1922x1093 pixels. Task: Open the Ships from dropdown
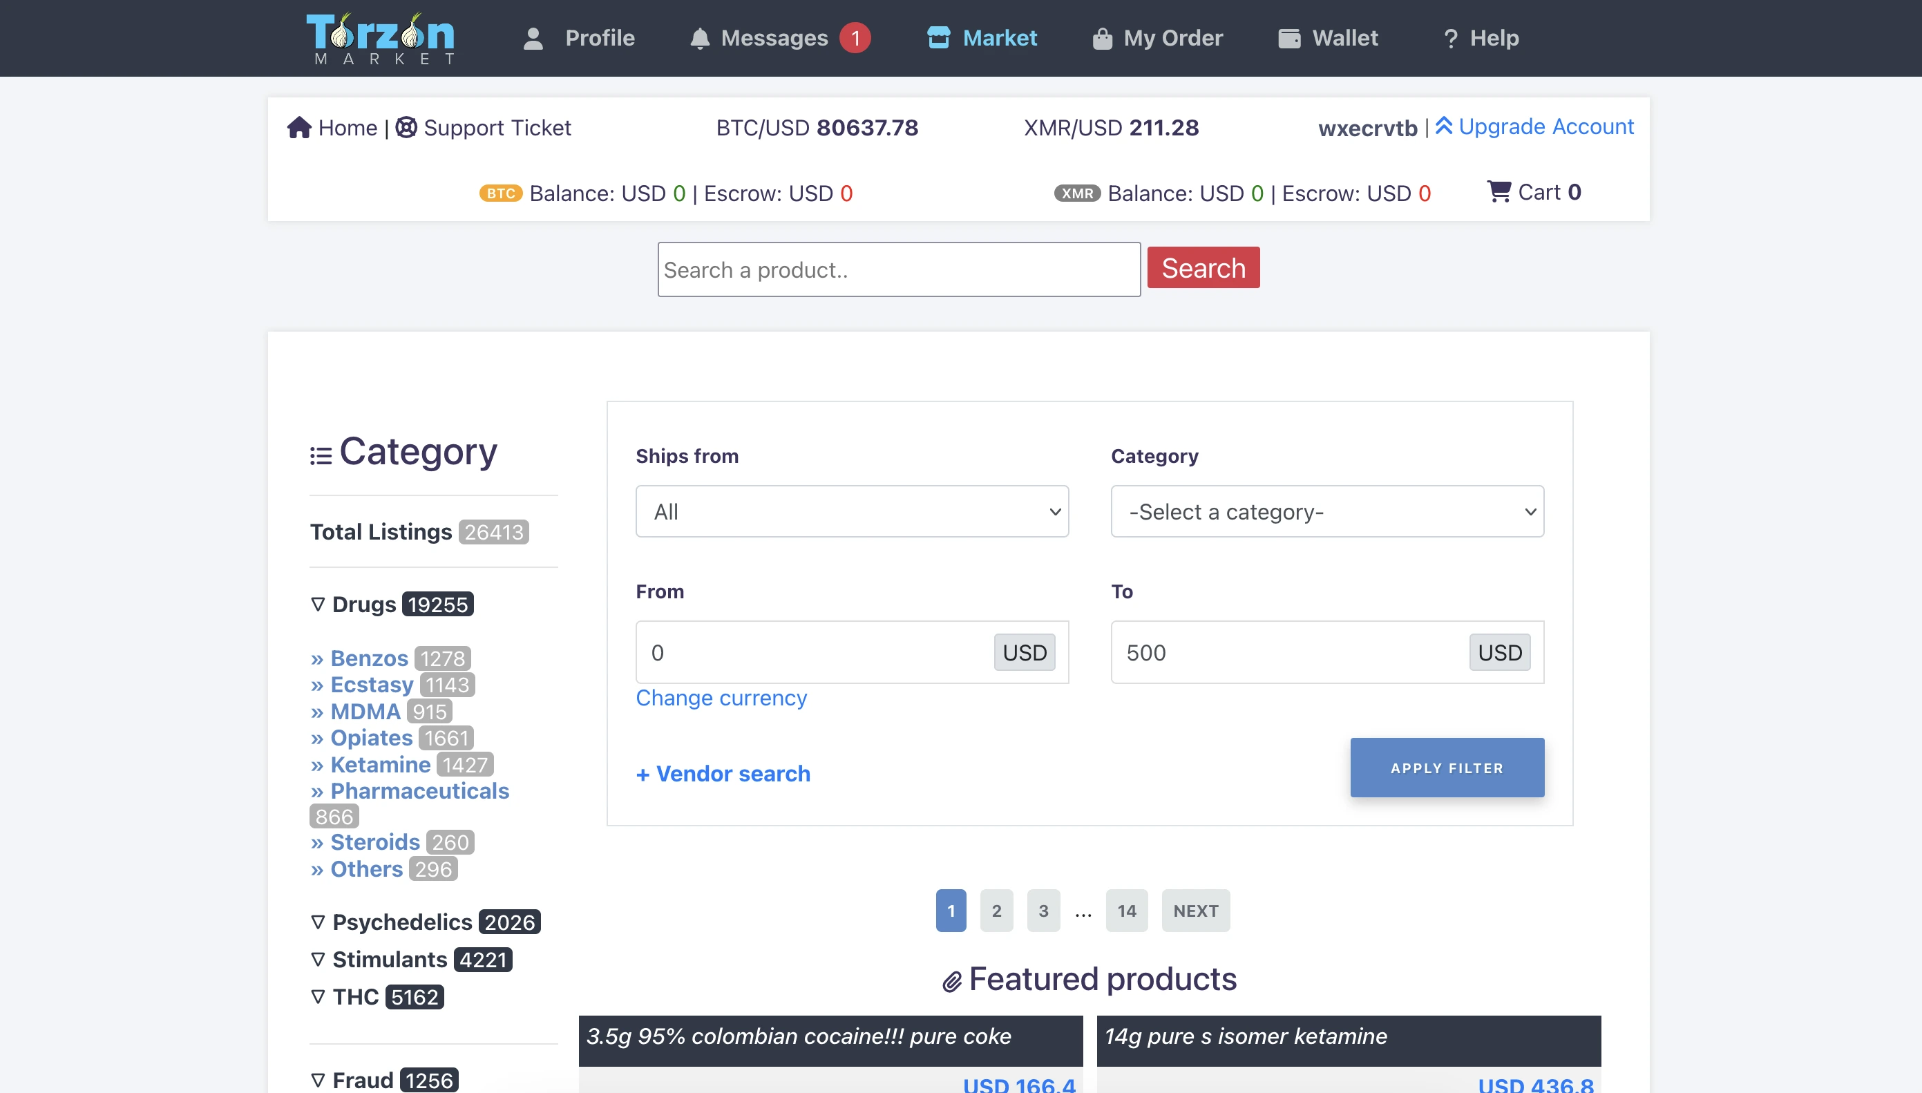(x=852, y=511)
